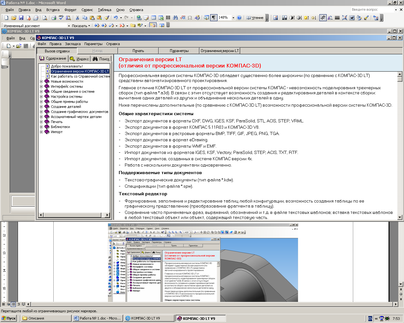This screenshot has height=323, width=404.
Task: Click the Copy icon in Word toolbar
Action: point(85,18)
